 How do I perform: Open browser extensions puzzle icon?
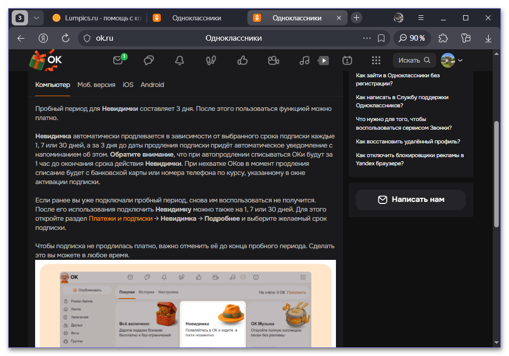pos(443,38)
